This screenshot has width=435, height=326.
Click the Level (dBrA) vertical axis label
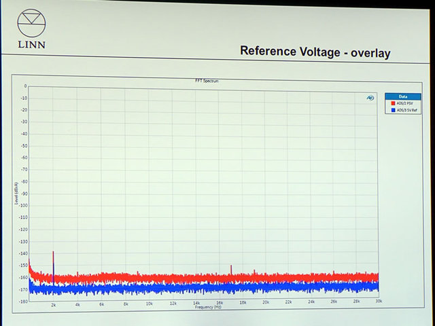point(16,194)
